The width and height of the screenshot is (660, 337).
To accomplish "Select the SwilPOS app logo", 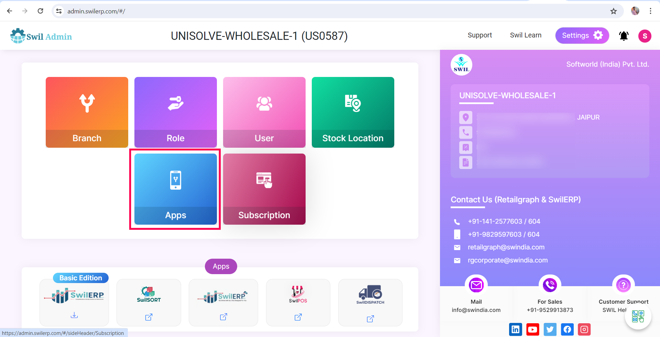I will pyautogui.click(x=298, y=294).
